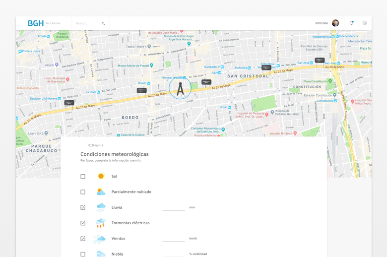
Task: Click the rain cloud icon
Action: [101, 207]
